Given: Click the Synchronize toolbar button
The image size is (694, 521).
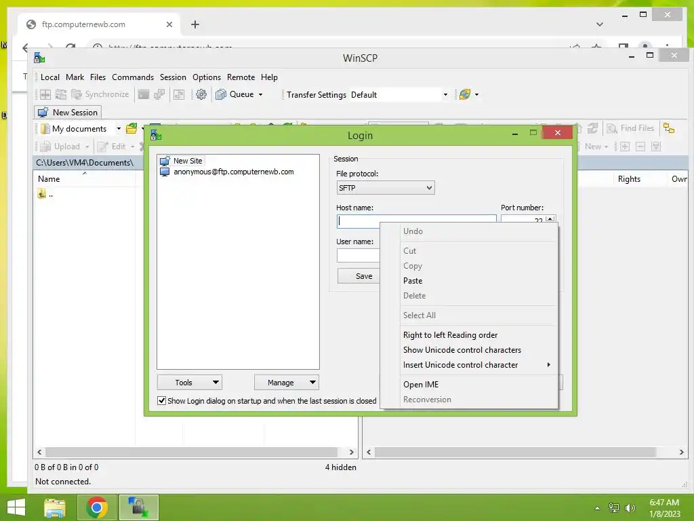Looking at the screenshot, I should pyautogui.click(x=100, y=94).
